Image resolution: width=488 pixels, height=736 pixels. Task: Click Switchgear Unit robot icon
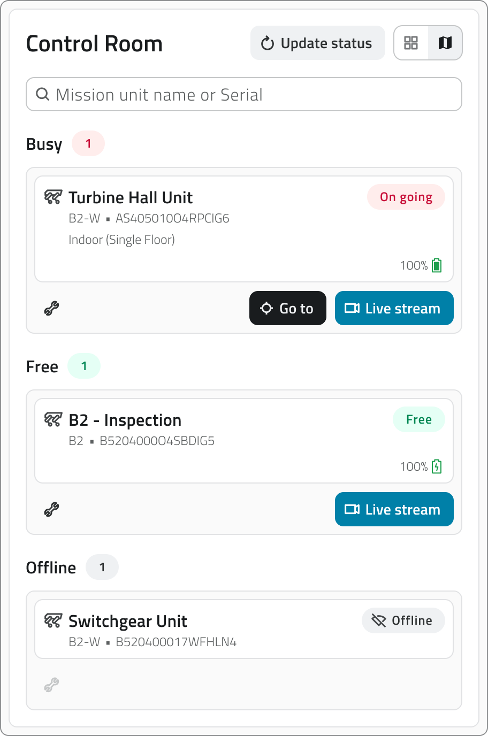(53, 621)
